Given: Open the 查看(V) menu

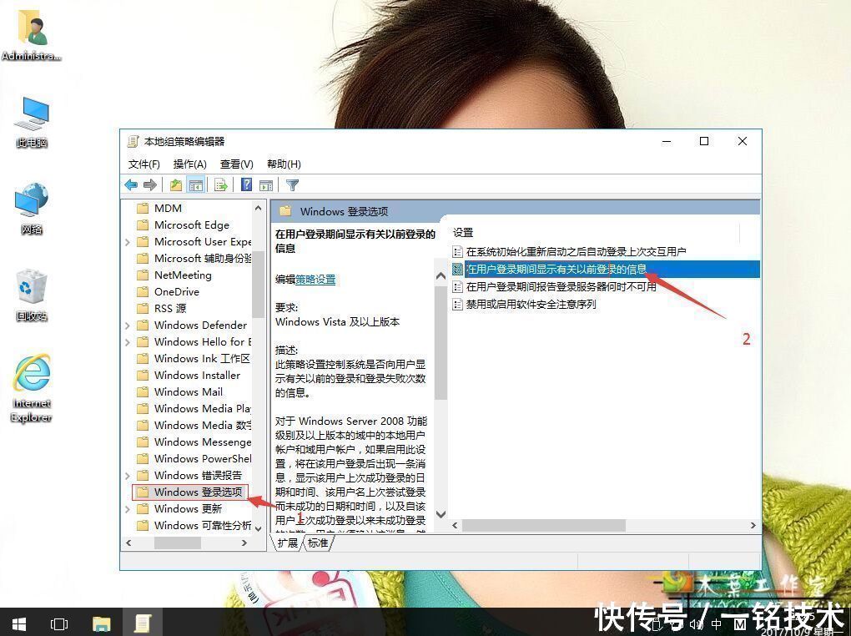Looking at the screenshot, I should 237,164.
